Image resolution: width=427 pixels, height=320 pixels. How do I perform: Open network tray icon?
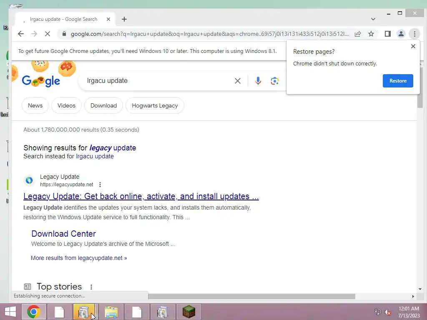point(377,312)
